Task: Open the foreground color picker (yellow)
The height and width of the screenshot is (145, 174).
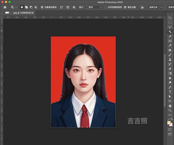Action: (x=169, y=123)
